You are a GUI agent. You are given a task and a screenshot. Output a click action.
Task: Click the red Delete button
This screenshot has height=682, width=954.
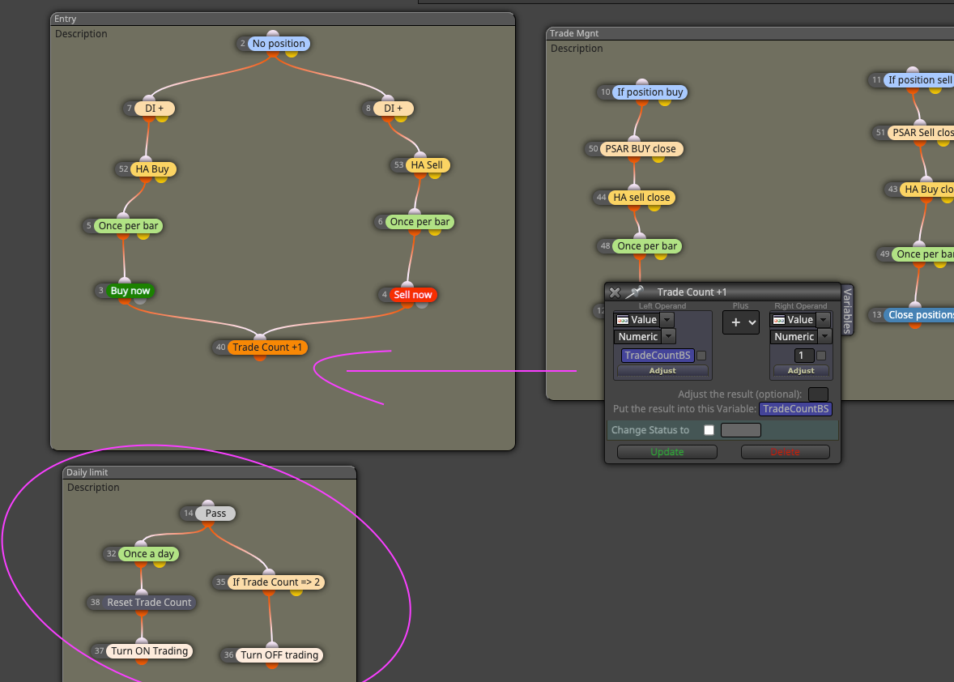point(785,452)
